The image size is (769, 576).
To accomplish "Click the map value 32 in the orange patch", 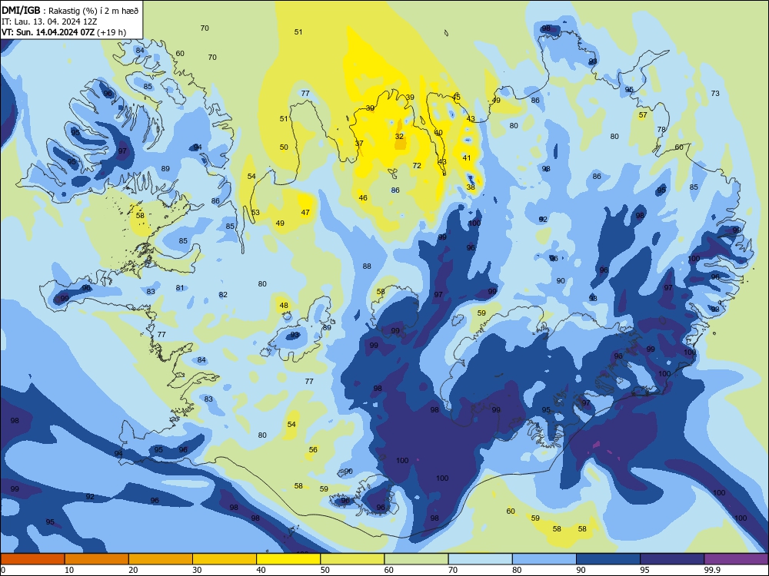I will [x=399, y=137].
